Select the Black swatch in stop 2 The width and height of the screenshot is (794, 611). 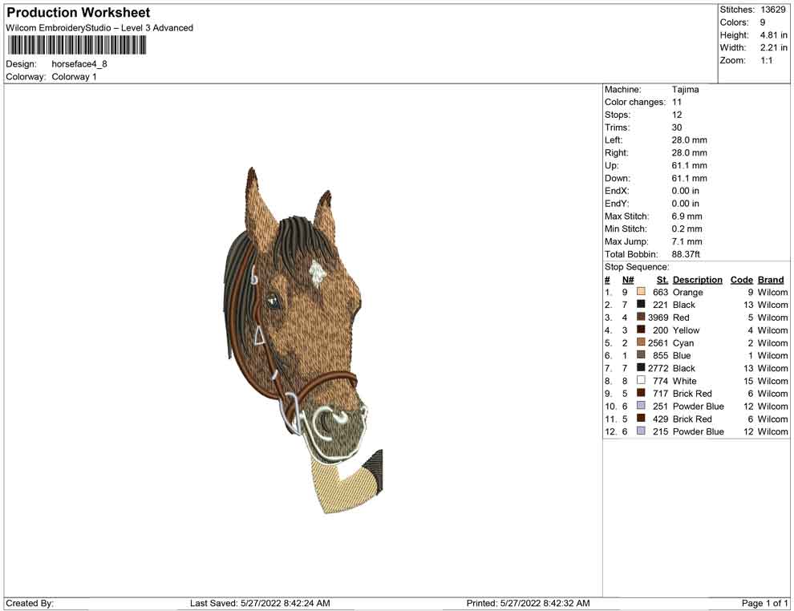click(x=641, y=305)
